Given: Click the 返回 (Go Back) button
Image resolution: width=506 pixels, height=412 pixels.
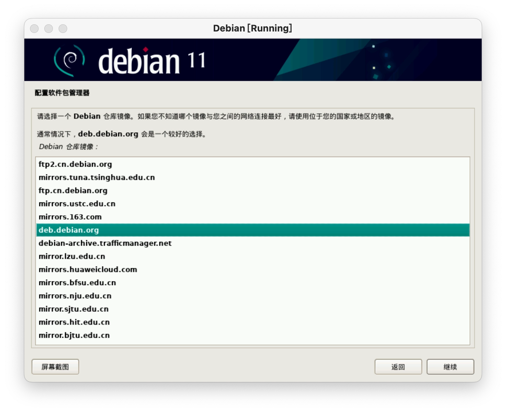Looking at the screenshot, I should tap(398, 367).
